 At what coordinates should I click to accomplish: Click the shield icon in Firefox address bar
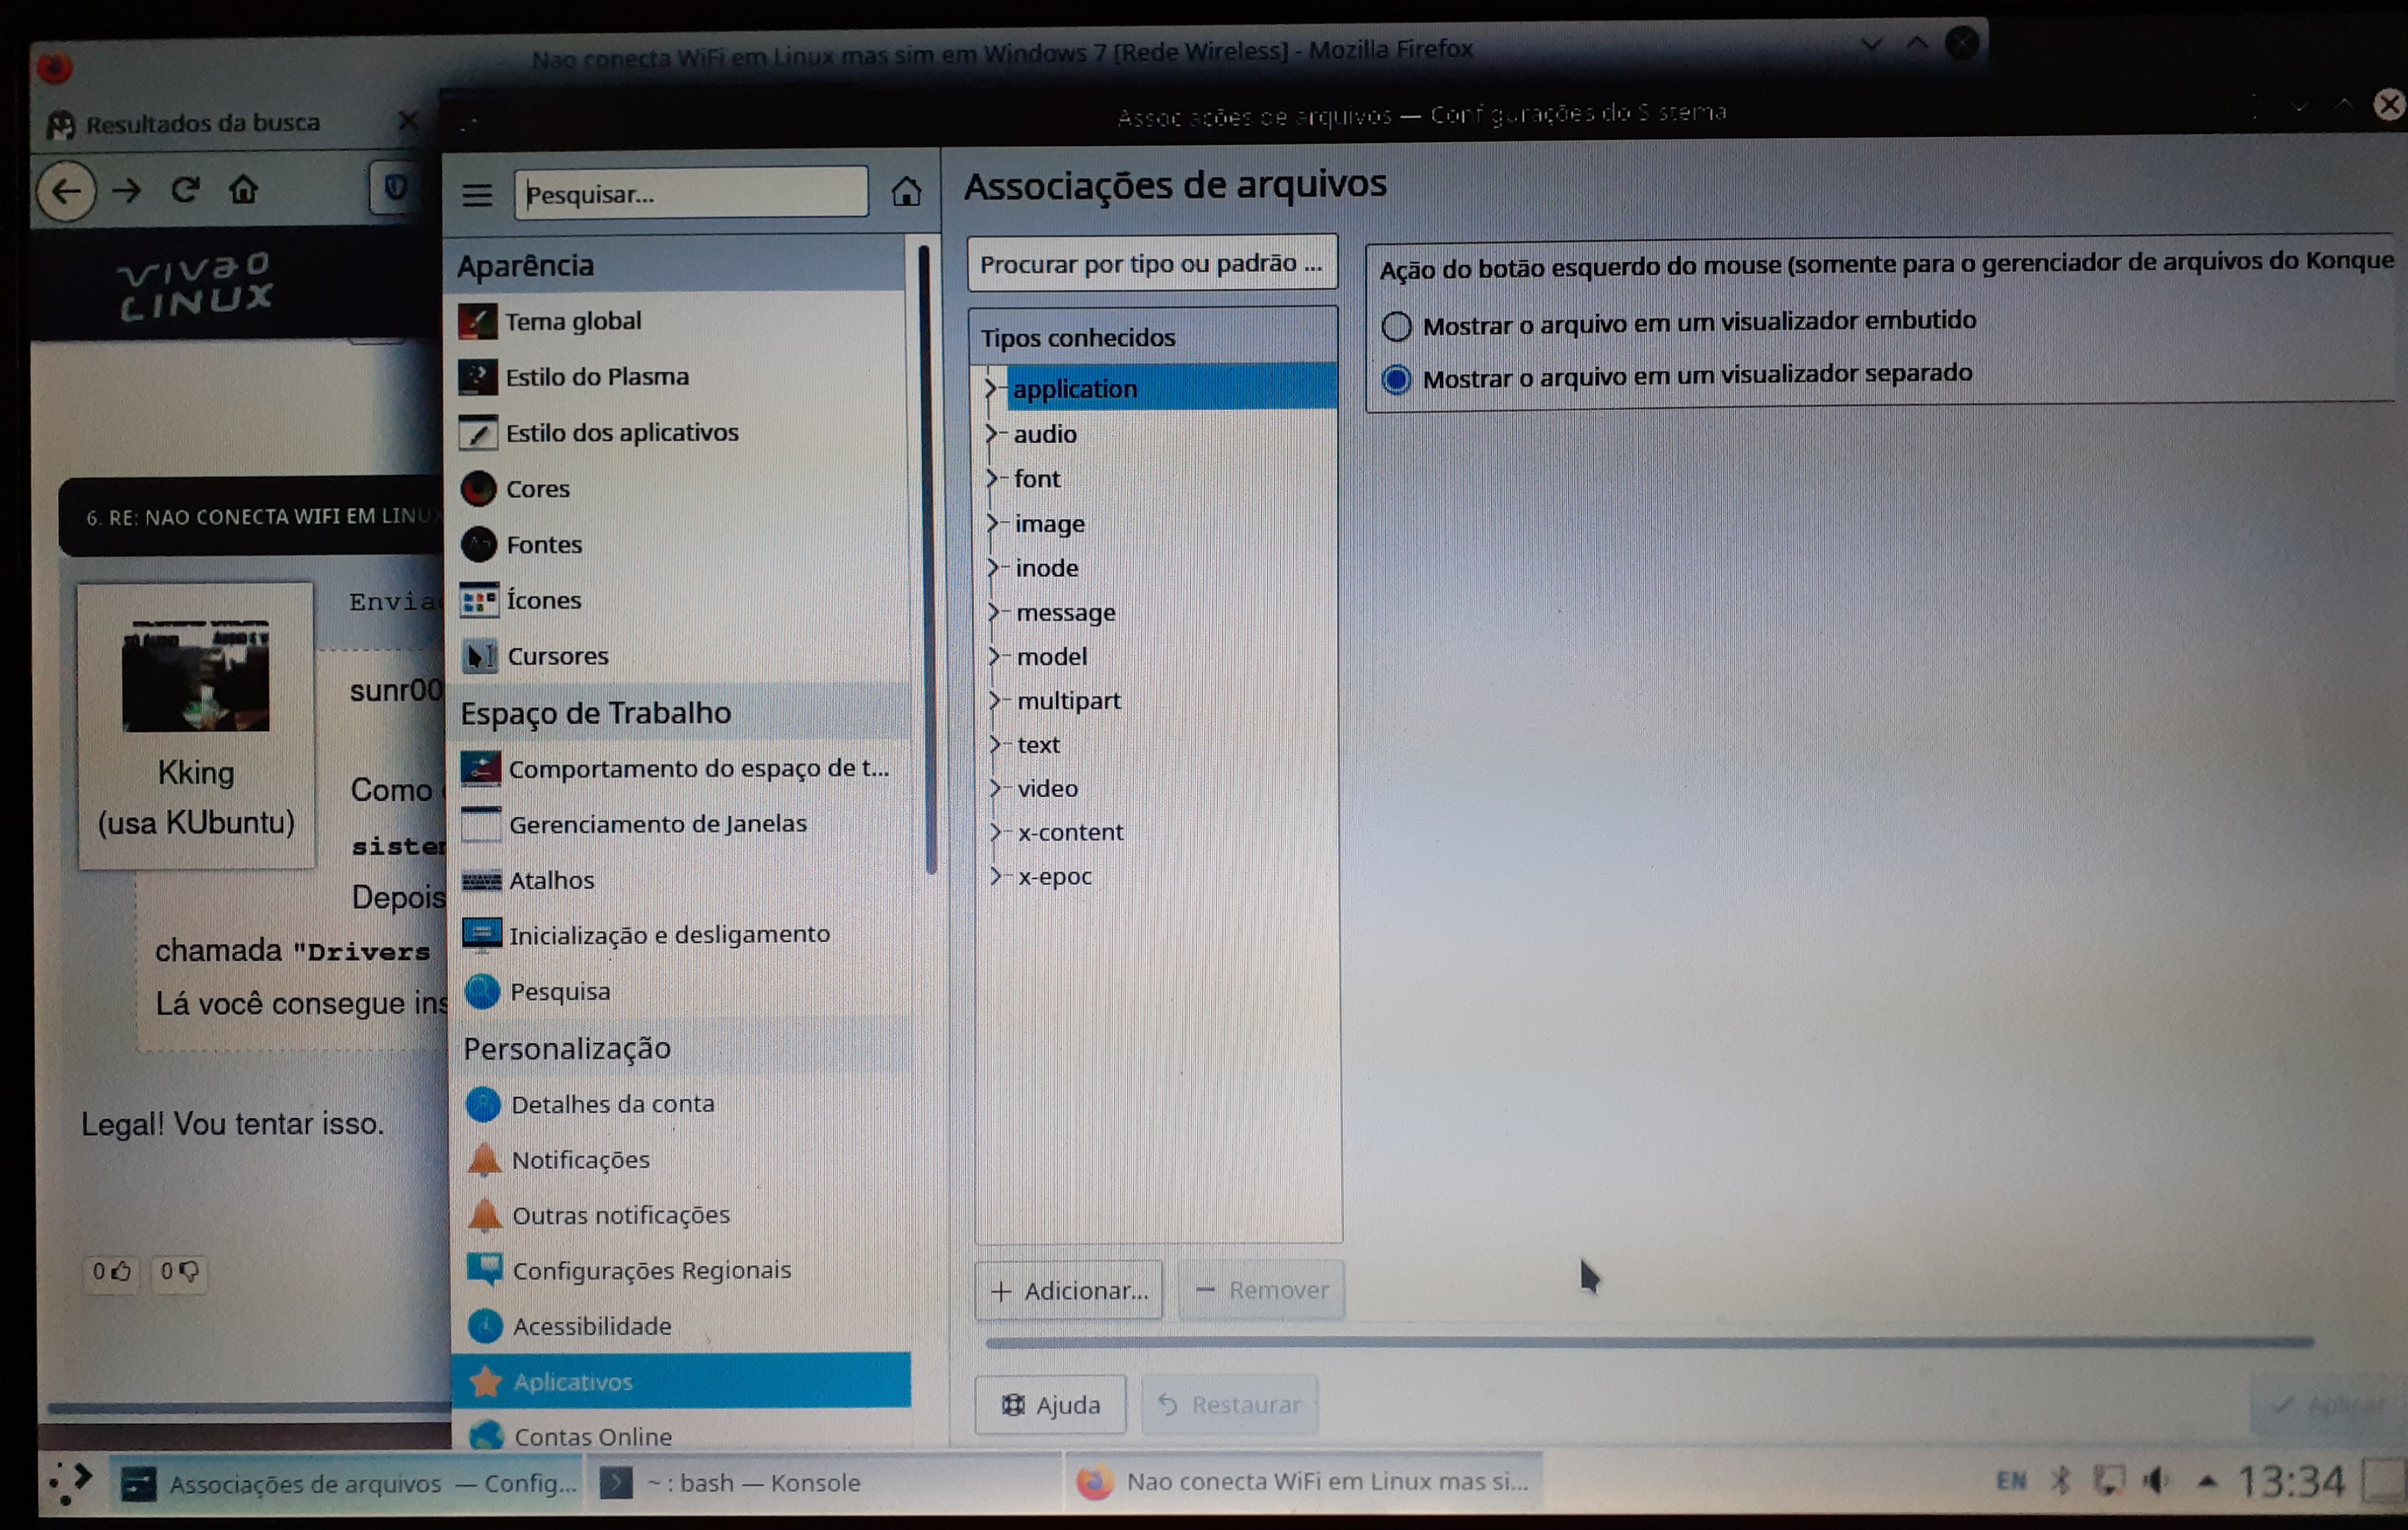coord(395,187)
